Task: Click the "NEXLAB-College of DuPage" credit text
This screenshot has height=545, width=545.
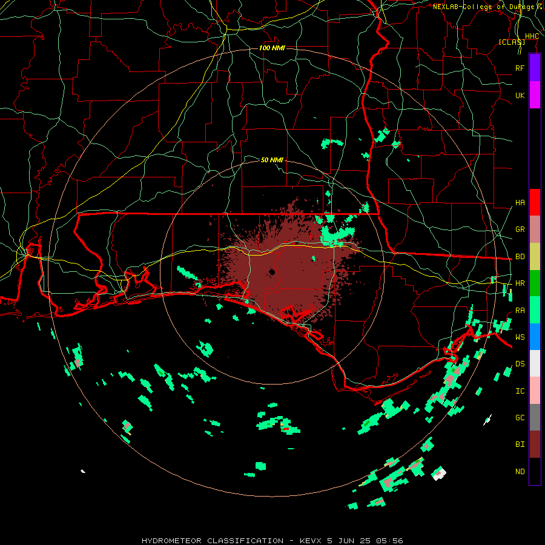Action: [x=483, y=7]
